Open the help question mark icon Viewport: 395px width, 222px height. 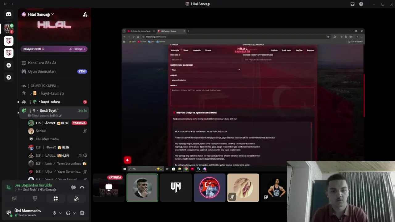pyautogui.click(x=361, y=4)
